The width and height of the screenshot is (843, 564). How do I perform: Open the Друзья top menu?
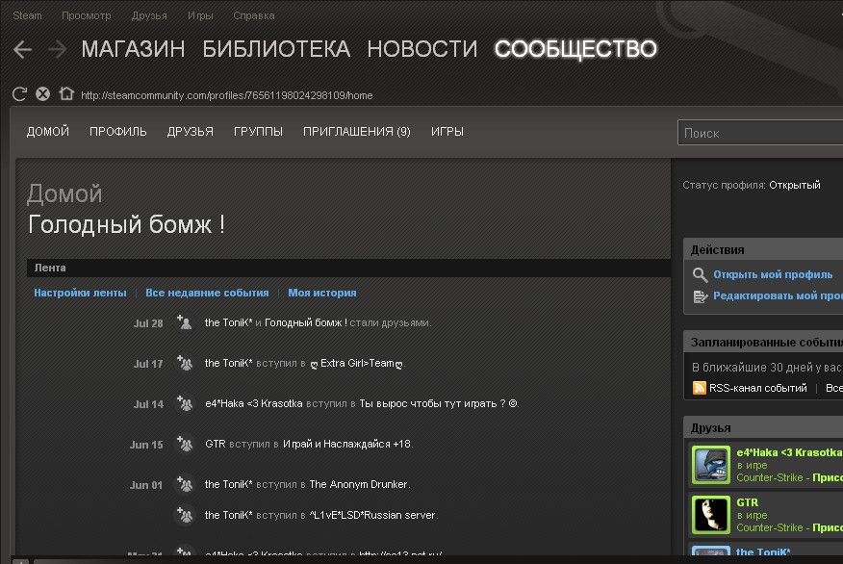coord(149,15)
